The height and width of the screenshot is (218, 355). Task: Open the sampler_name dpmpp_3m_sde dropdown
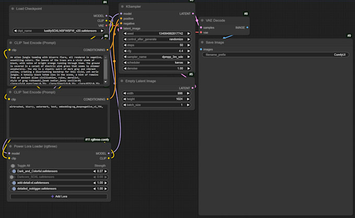click(157, 57)
